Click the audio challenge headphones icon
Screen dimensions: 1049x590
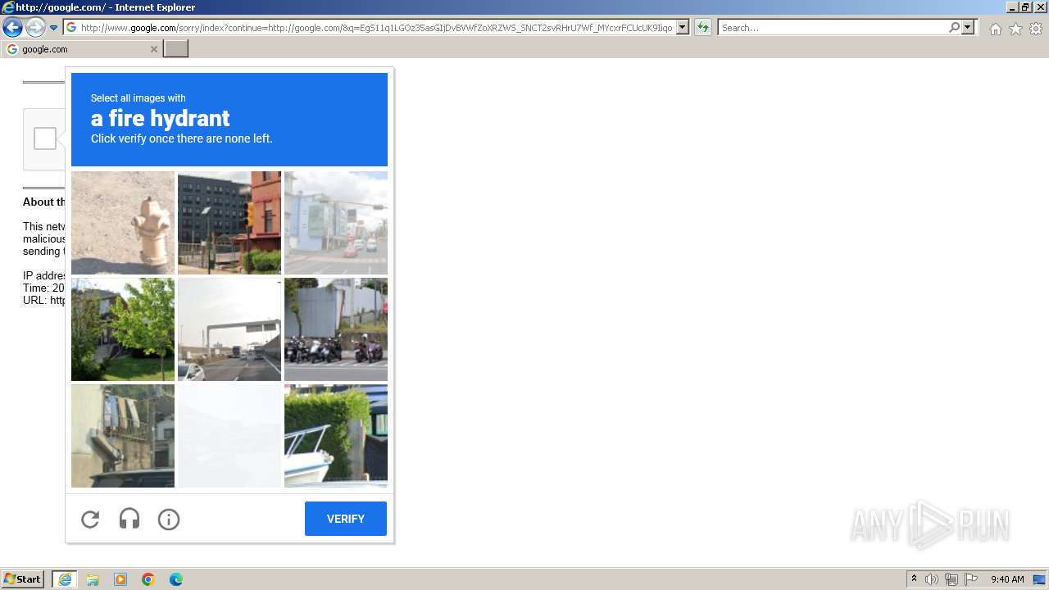click(129, 519)
